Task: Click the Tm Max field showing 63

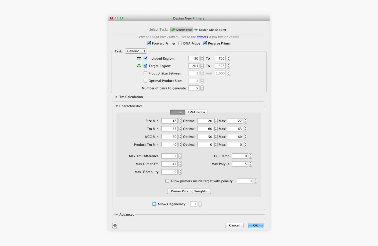Action: point(235,129)
